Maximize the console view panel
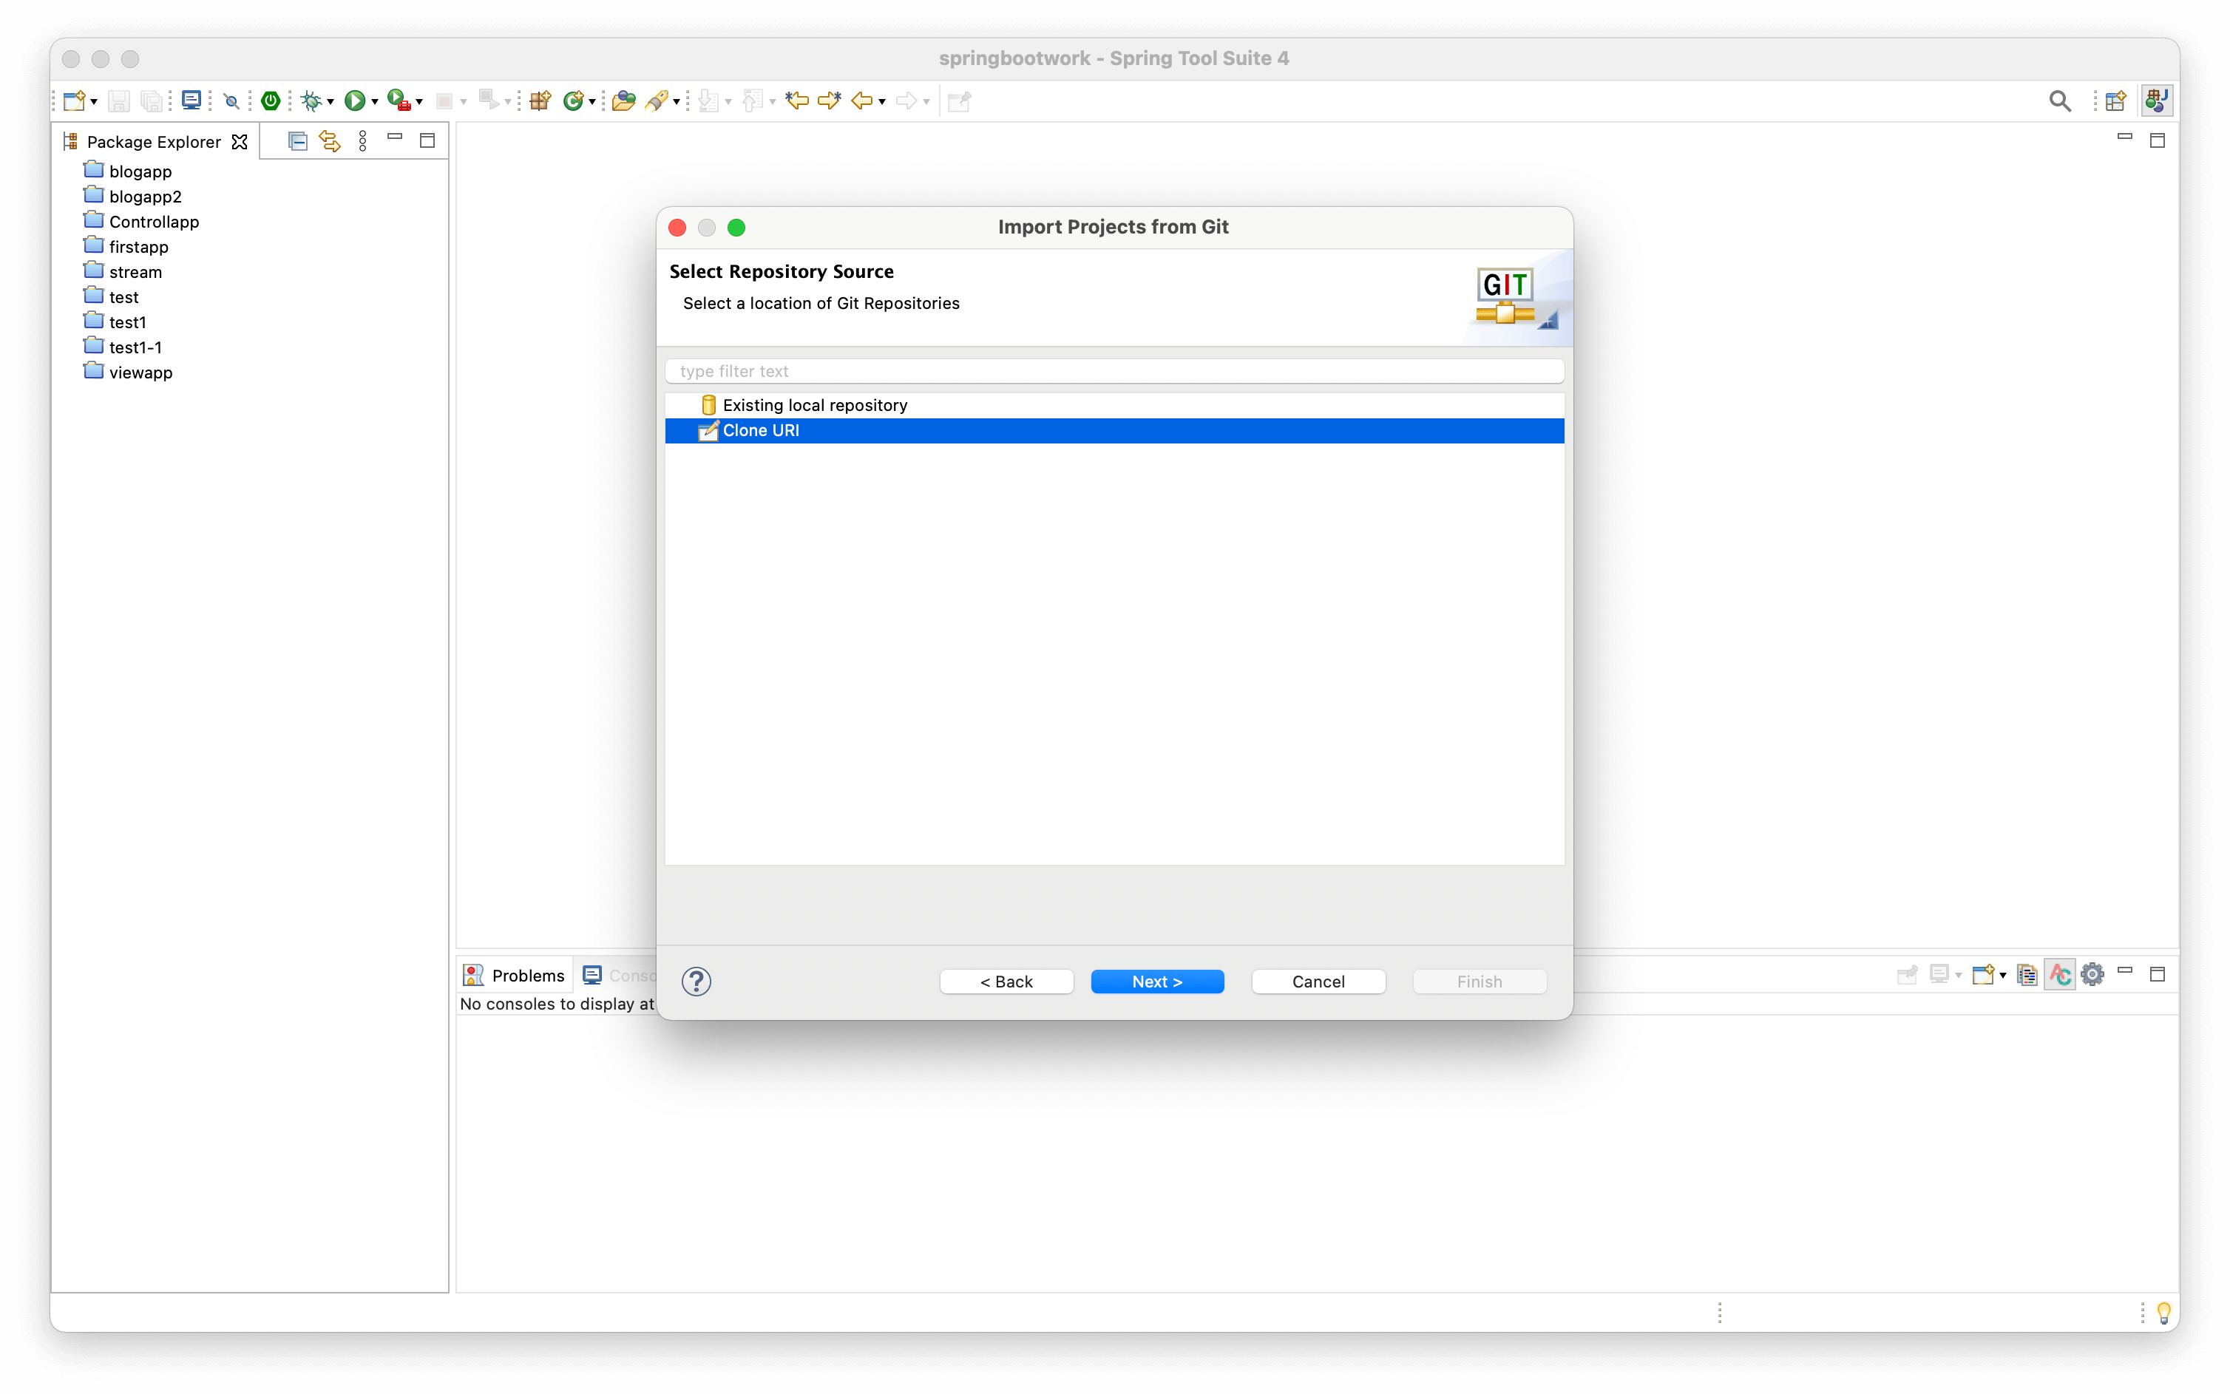 click(2157, 974)
